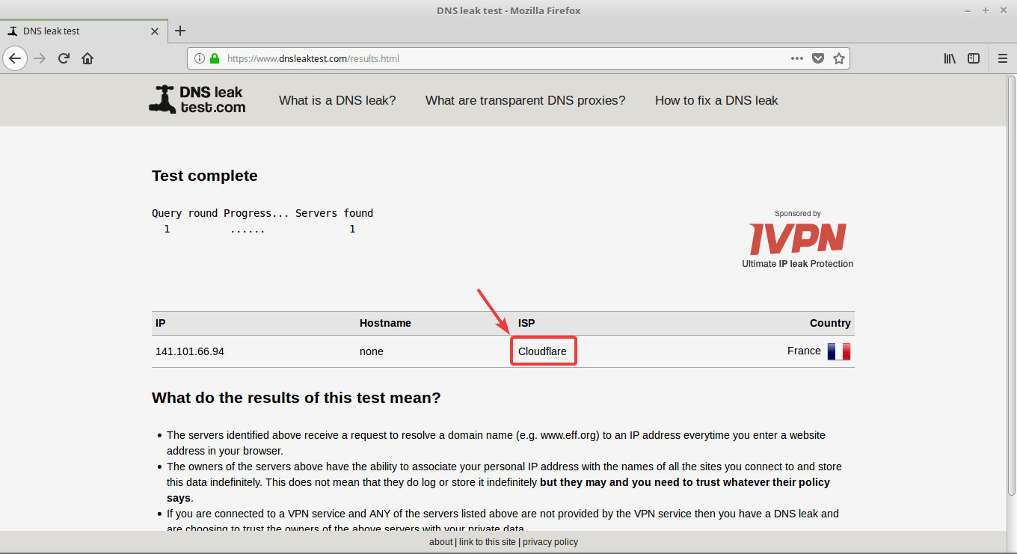The height and width of the screenshot is (554, 1017).
Task: Click the 'Ultimate IP leak Protection' tagline
Action: [797, 263]
